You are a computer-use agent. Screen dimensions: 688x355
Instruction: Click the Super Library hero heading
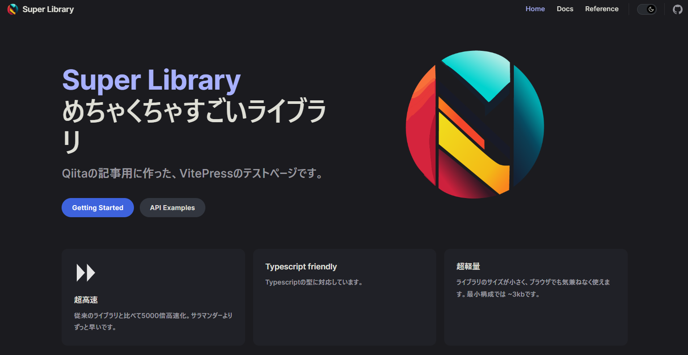tap(151, 81)
